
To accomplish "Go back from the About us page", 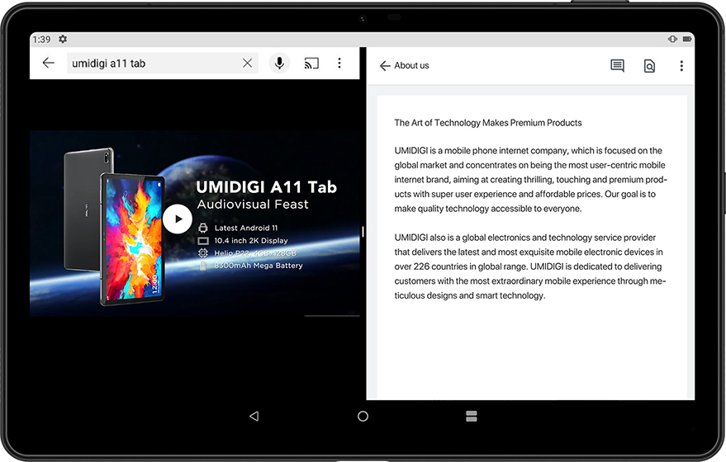I will pos(384,66).
